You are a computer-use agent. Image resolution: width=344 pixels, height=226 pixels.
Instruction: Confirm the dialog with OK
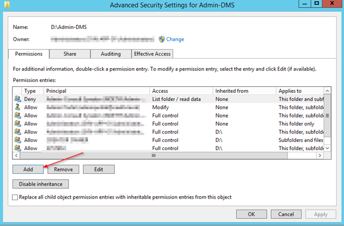[251, 214]
